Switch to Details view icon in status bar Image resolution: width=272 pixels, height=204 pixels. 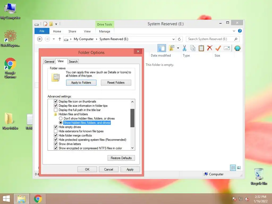click(x=233, y=168)
